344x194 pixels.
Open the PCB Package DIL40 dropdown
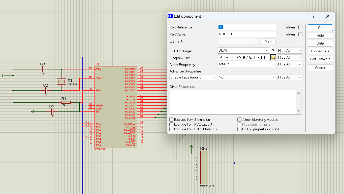click(244, 51)
